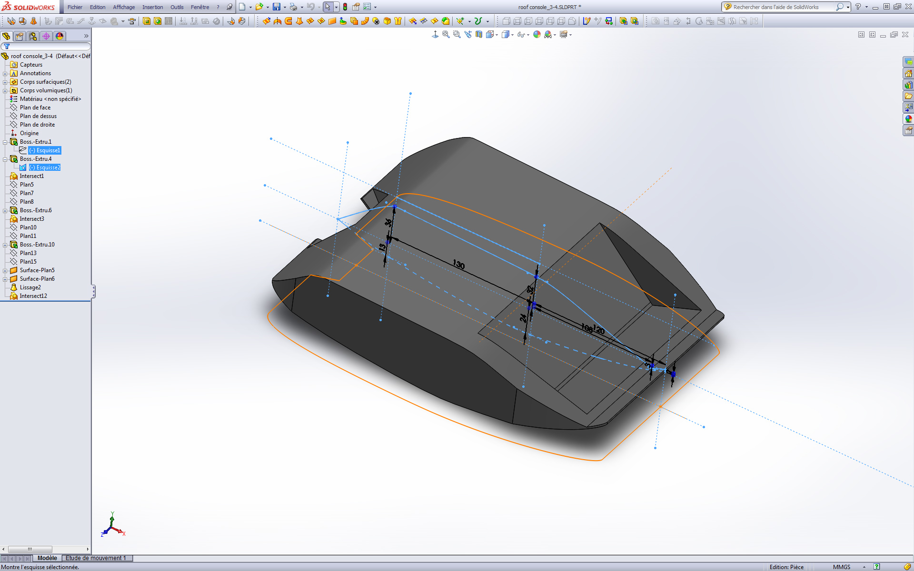This screenshot has width=914, height=571.
Task: Open the Affichage menu
Action: click(124, 7)
